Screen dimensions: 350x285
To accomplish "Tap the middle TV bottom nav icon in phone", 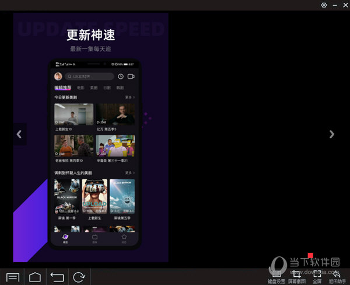I will tap(94, 238).
